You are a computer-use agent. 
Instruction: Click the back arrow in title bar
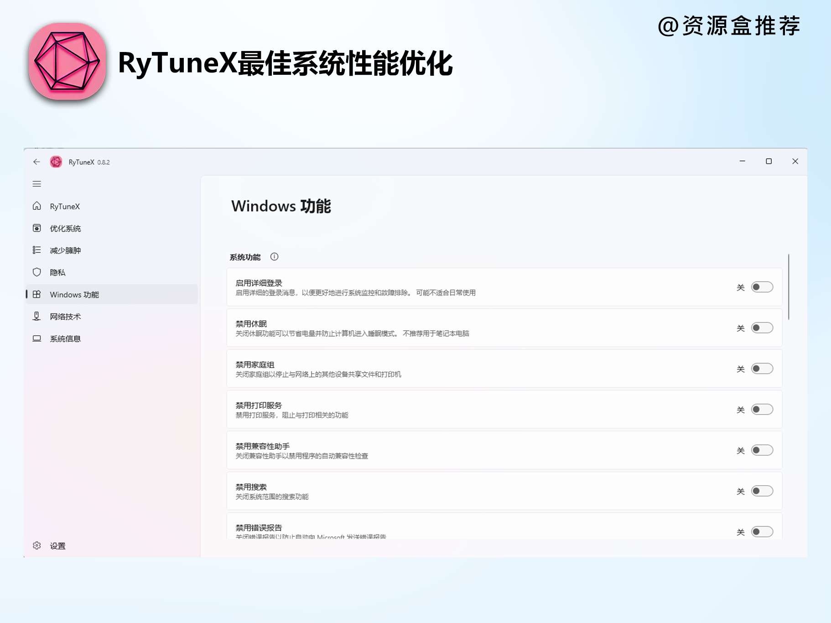tap(36, 162)
